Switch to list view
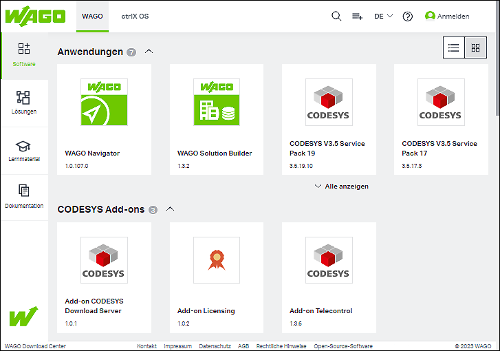 pos(454,47)
